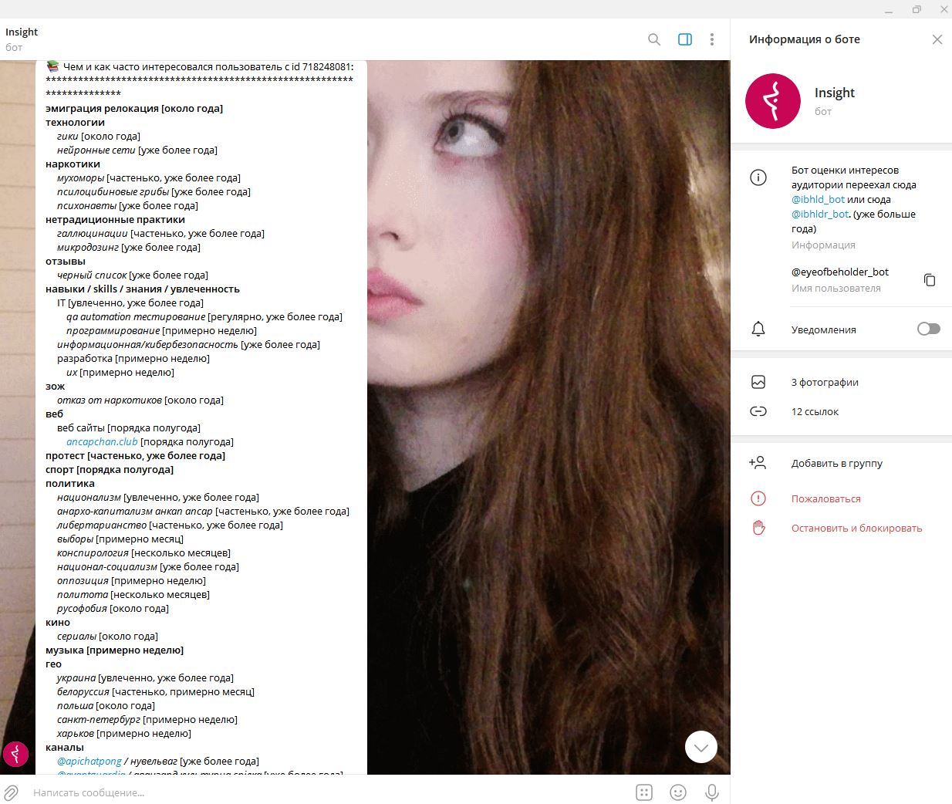Close the bot information panel

click(x=937, y=39)
